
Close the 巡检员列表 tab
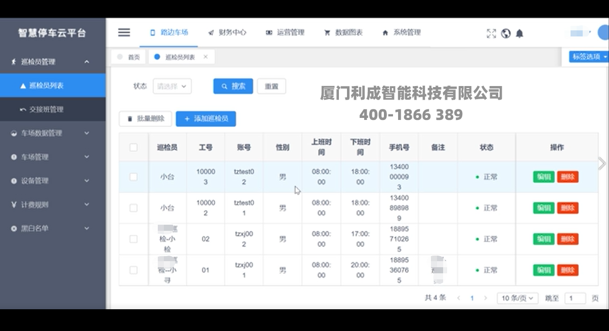pyautogui.click(x=205, y=57)
